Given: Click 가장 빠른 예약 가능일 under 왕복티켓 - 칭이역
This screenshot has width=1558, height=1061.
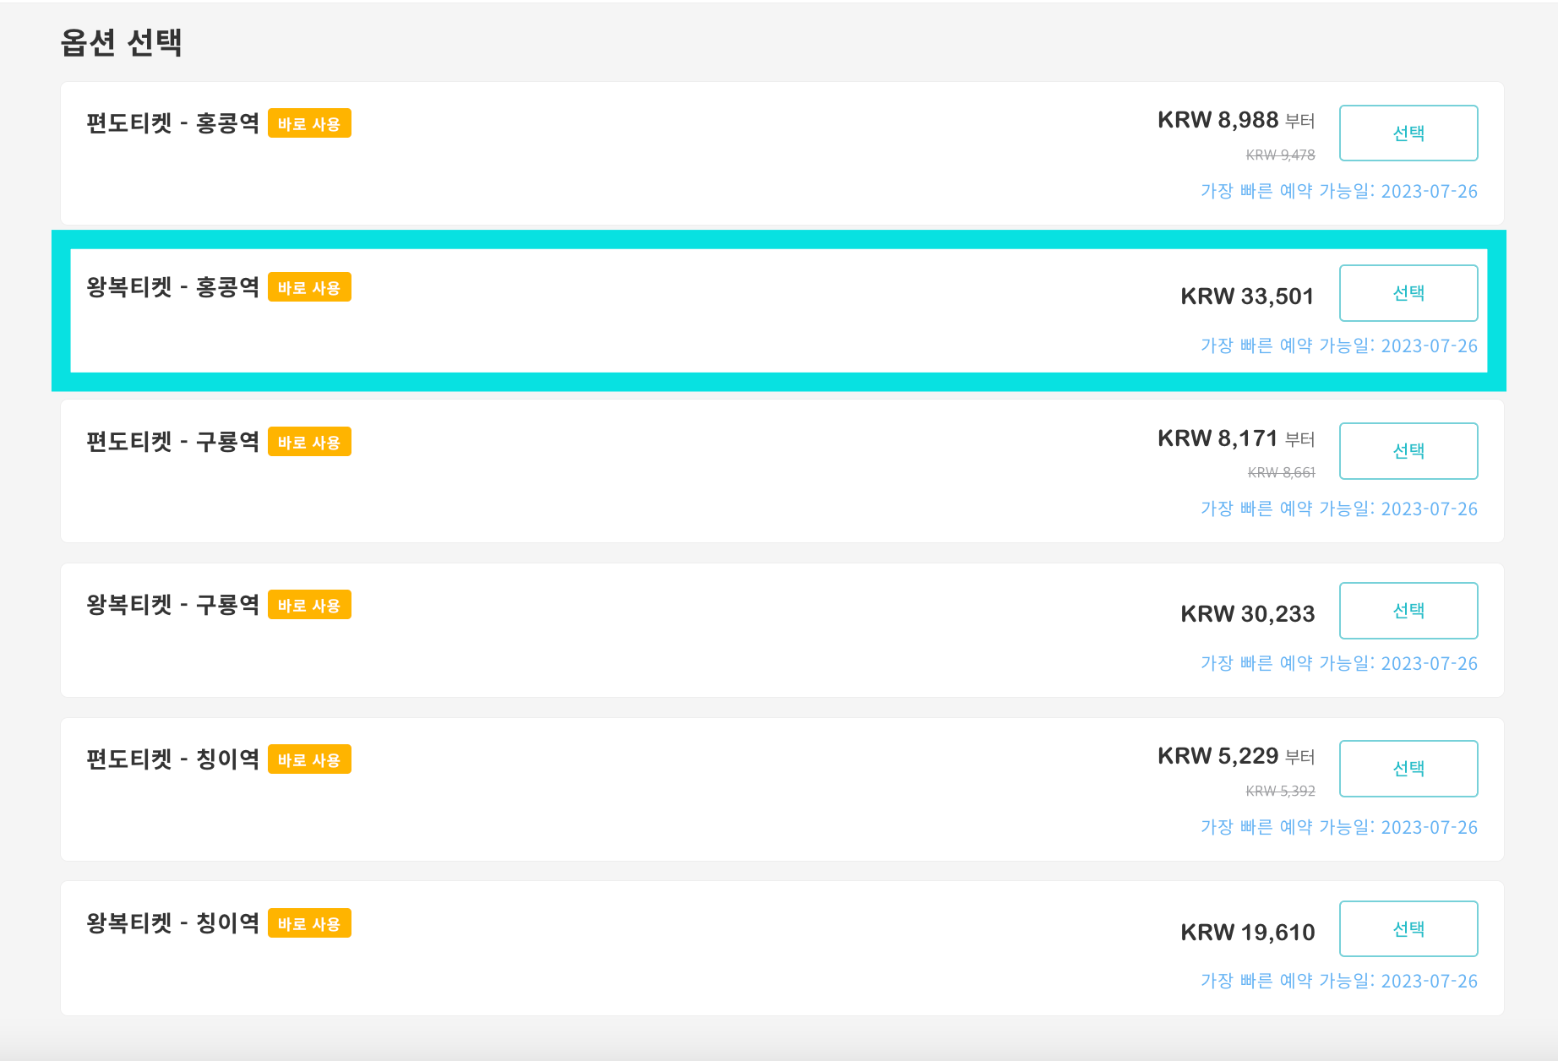Looking at the screenshot, I should point(1338,982).
